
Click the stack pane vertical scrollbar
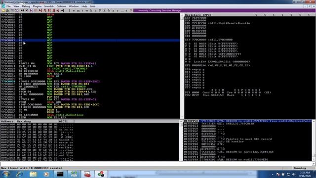pyautogui.click(x=314, y=140)
